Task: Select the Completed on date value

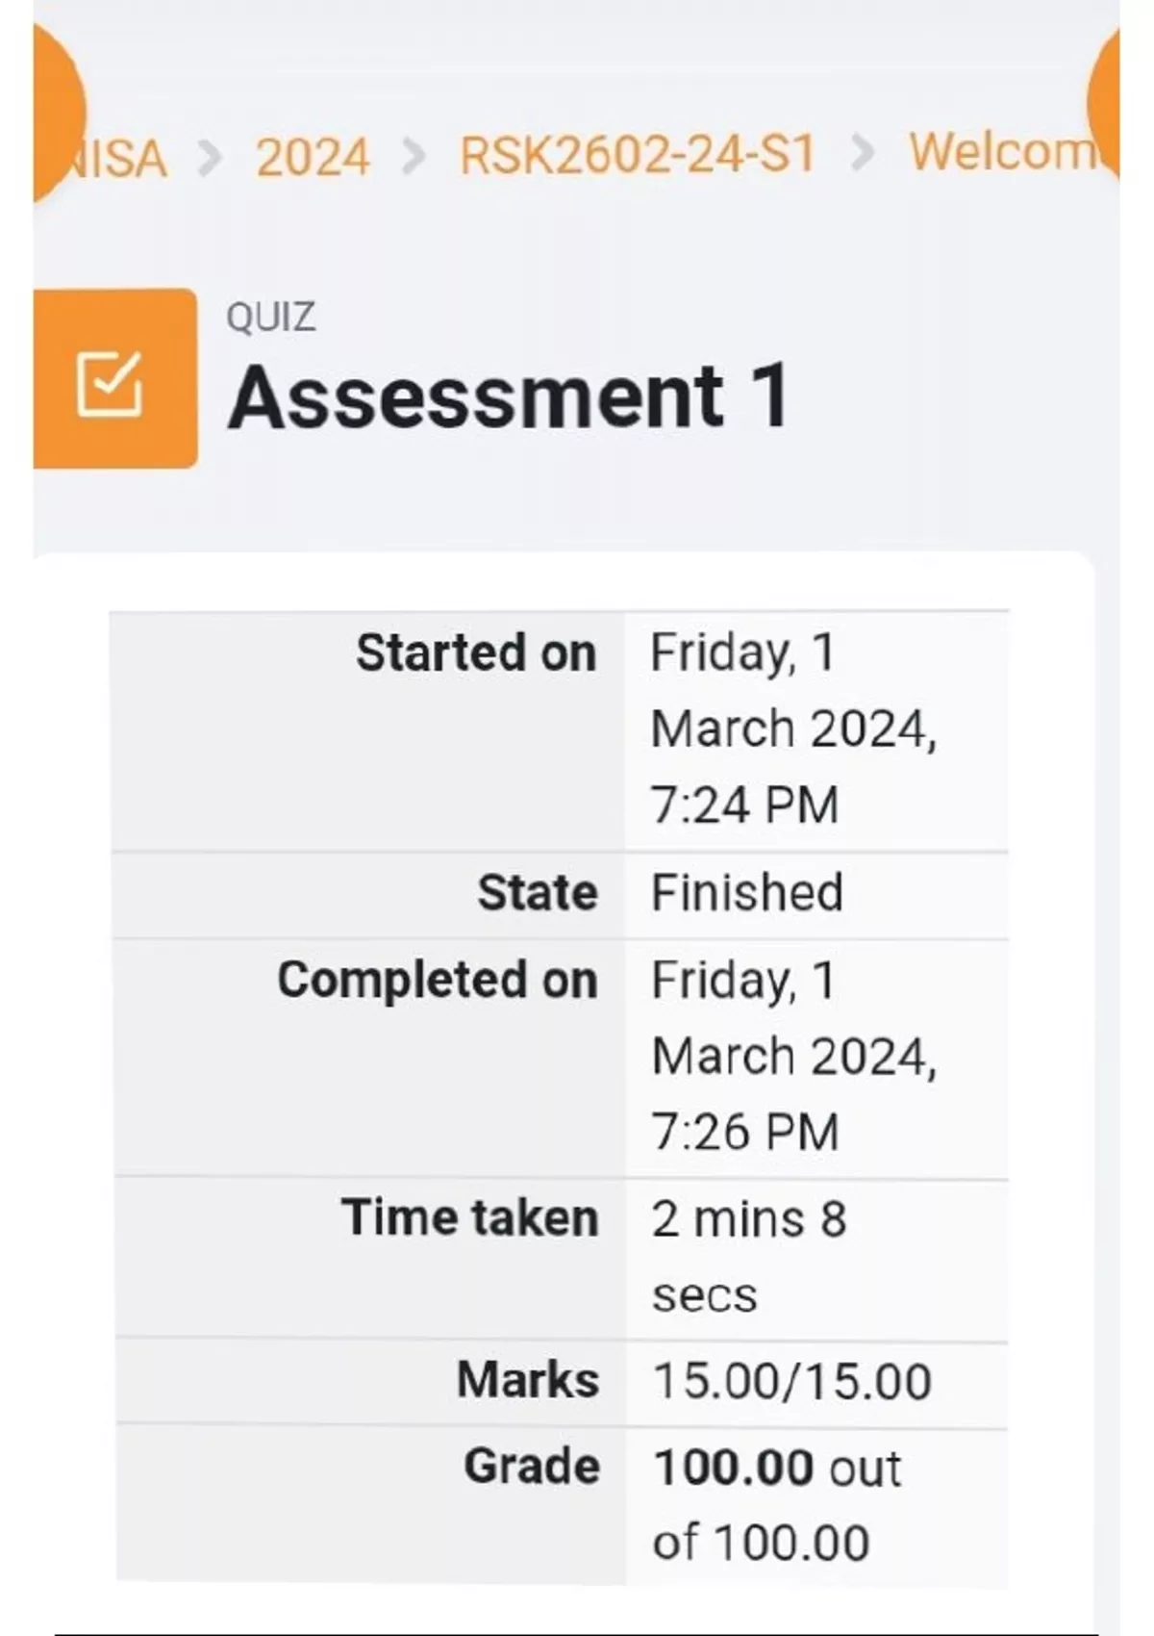Action: click(793, 1056)
